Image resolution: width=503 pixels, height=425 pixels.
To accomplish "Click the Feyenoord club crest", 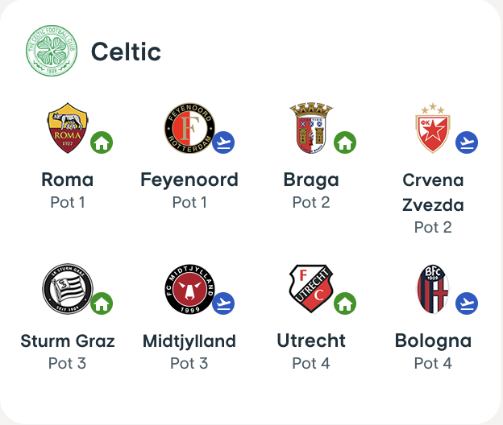I will pos(189,128).
